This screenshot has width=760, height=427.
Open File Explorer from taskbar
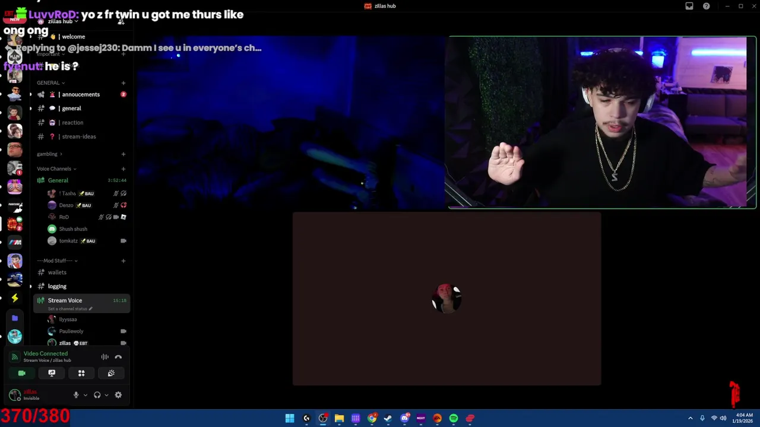click(x=339, y=418)
